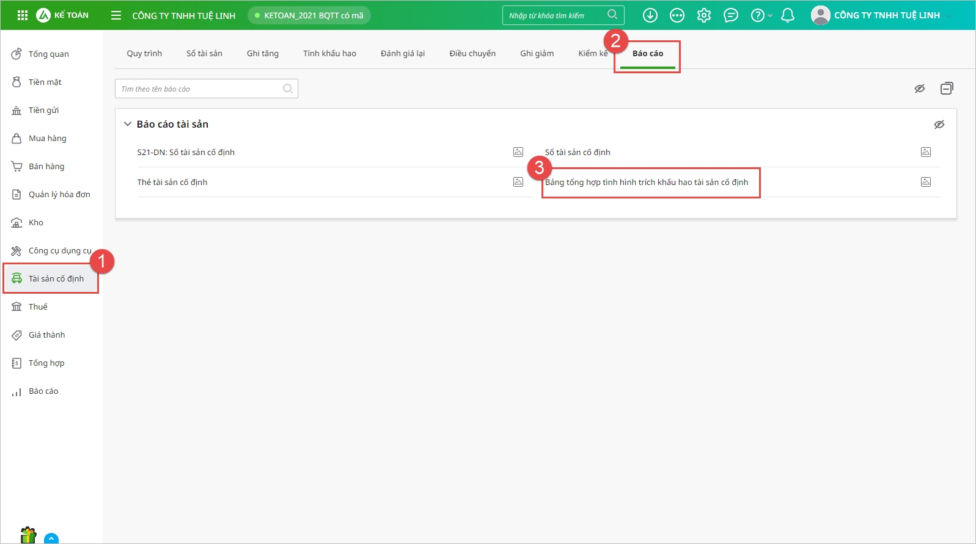
Task: Preview image for Thẻ tài sản cố định
Action: point(518,182)
